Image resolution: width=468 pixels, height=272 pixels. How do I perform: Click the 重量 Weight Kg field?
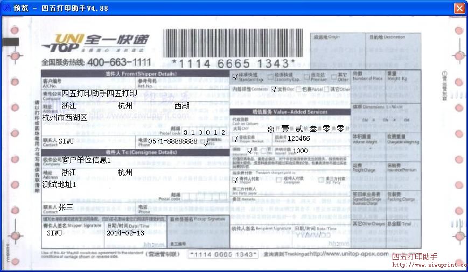point(403,87)
